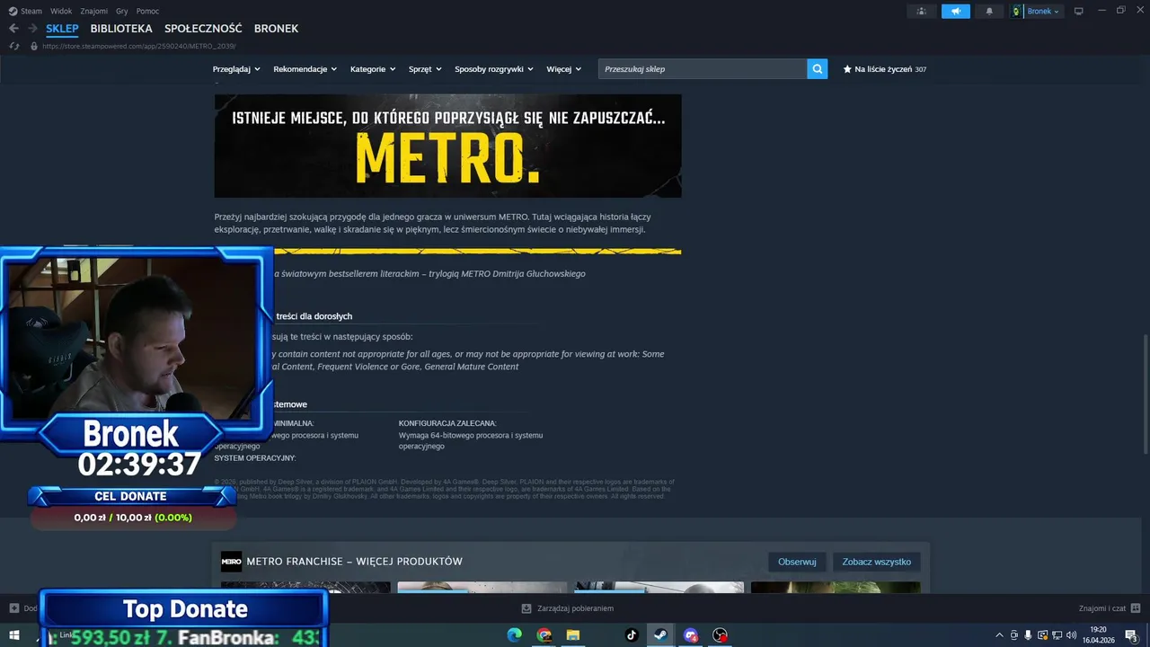This screenshot has width=1150, height=647.
Task: Open the friends group icon in the title bar
Action: (921, 12)
